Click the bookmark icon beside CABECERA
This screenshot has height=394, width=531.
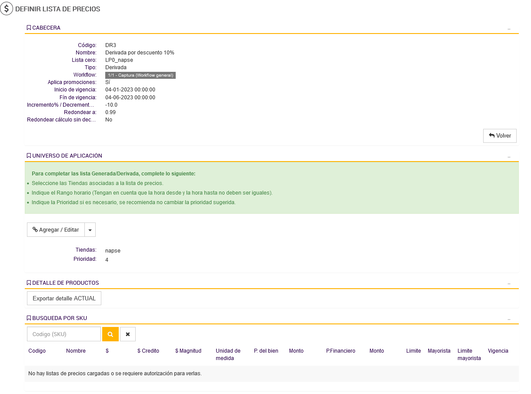pos(29,28)
